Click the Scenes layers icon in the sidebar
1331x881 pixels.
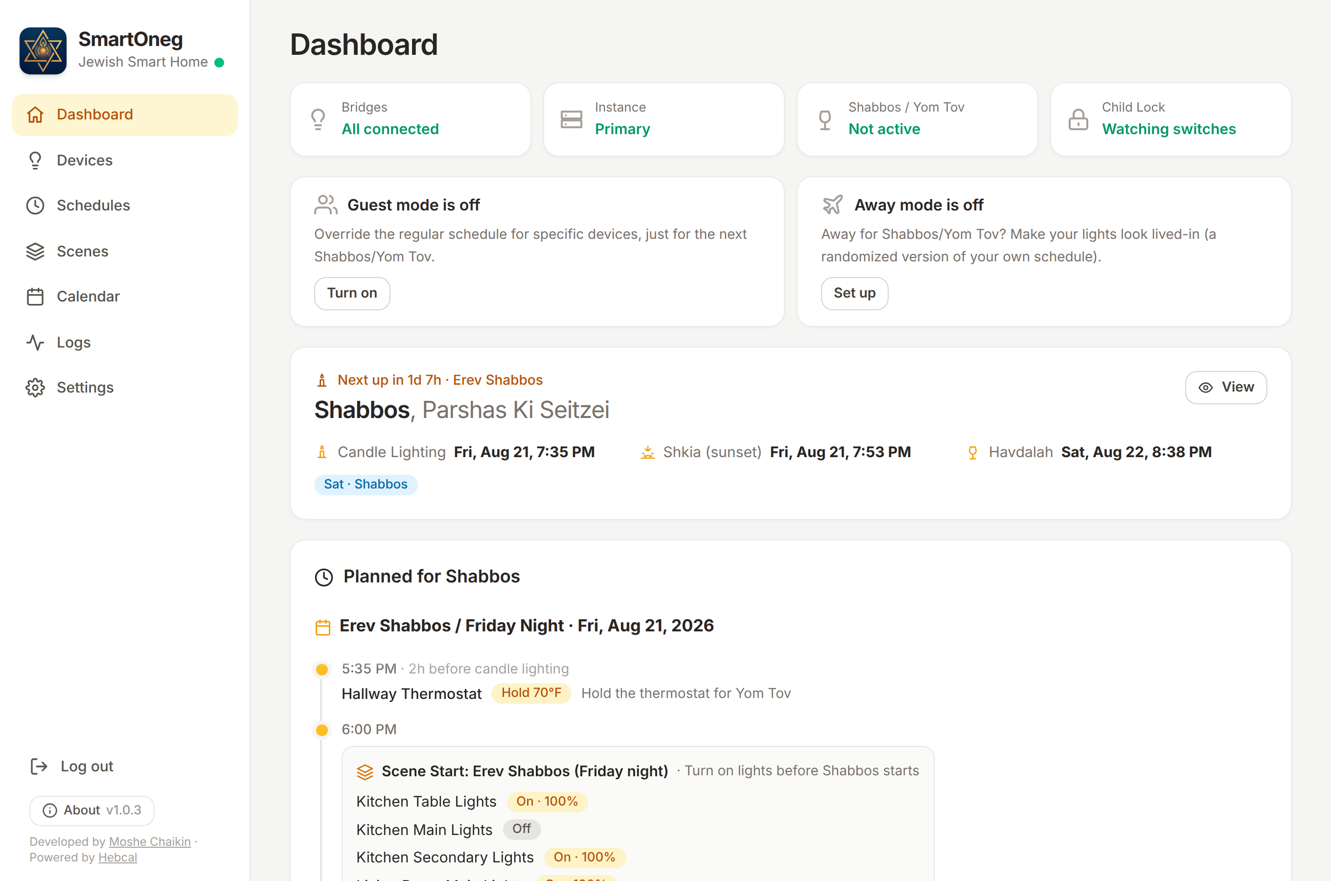(x=35, y=251)
